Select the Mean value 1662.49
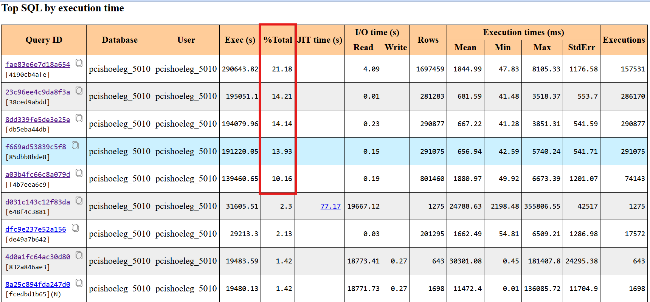Viewport: 650px width, 302px height. (468, 234)
